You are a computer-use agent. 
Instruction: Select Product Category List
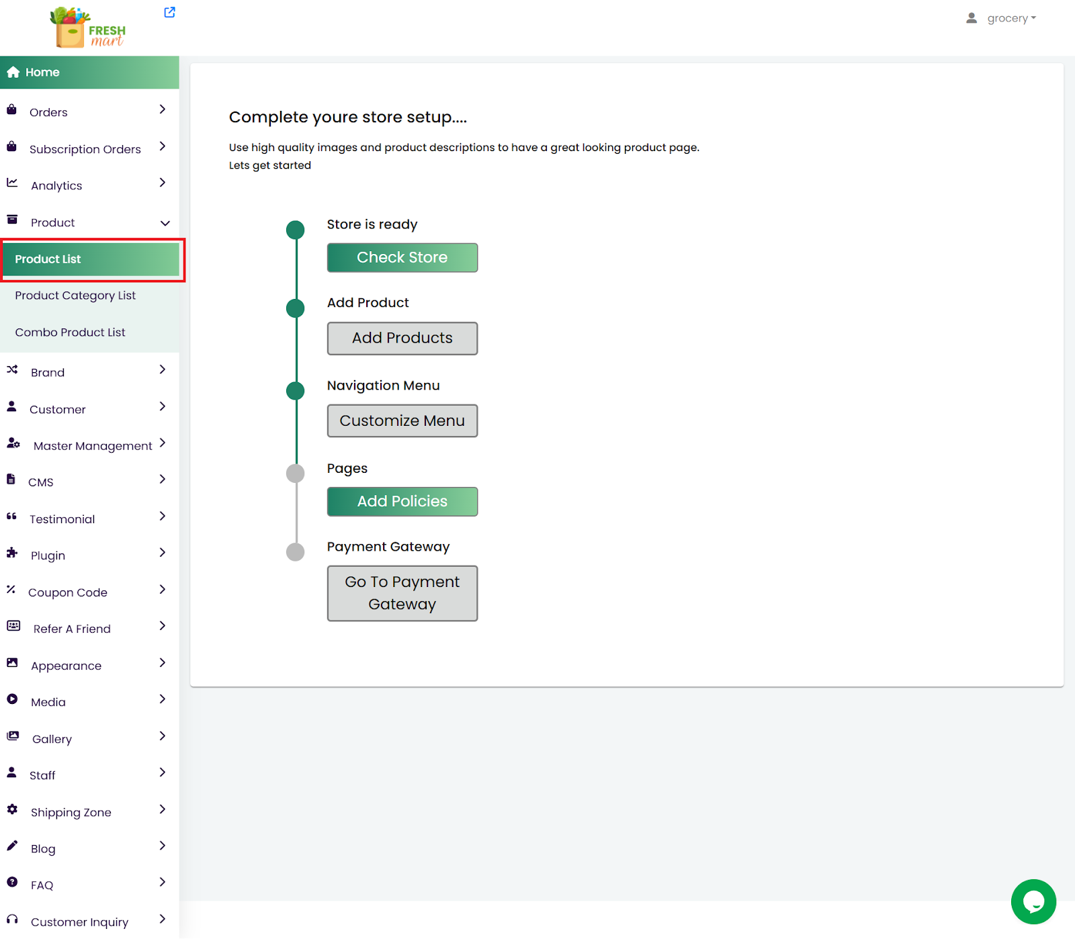point(75,296)
